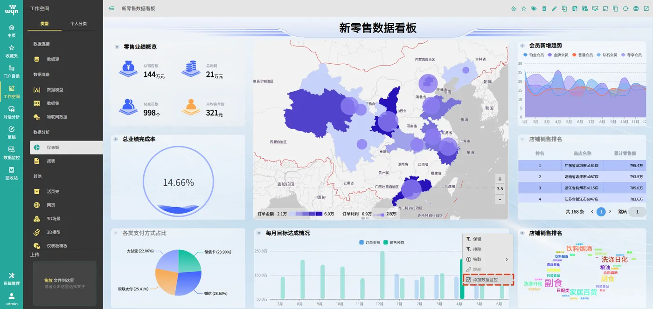Go to next page in store ranking
653x309 pixels.
tap(610, 212)
